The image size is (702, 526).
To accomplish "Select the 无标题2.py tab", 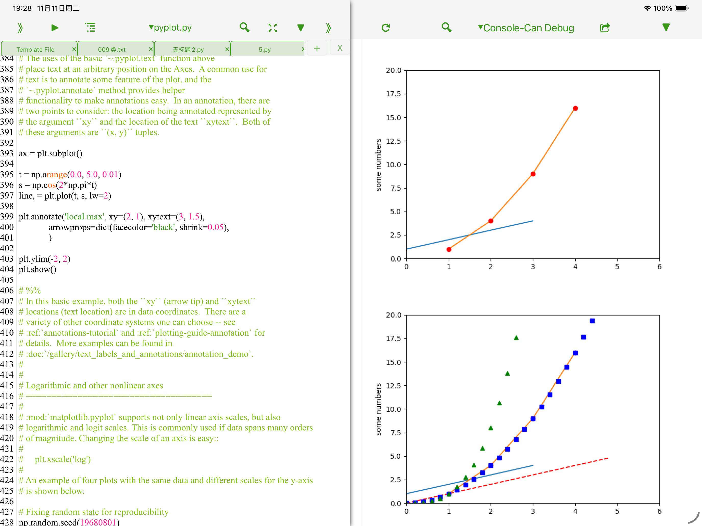I will [x=188, y=49].
